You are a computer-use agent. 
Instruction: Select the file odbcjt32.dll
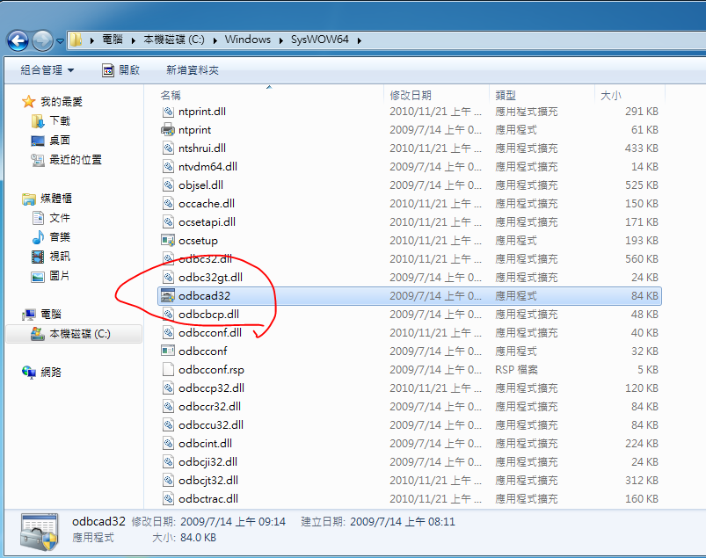point(208,480)
